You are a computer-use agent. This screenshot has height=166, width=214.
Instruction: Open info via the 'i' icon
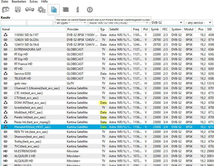pyautogui.click(x=78, y=10)
